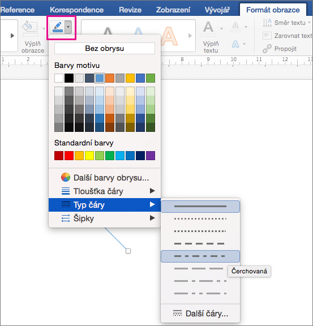Click the Výplň obrazce paint bucket icon

(x=30, y=27)
